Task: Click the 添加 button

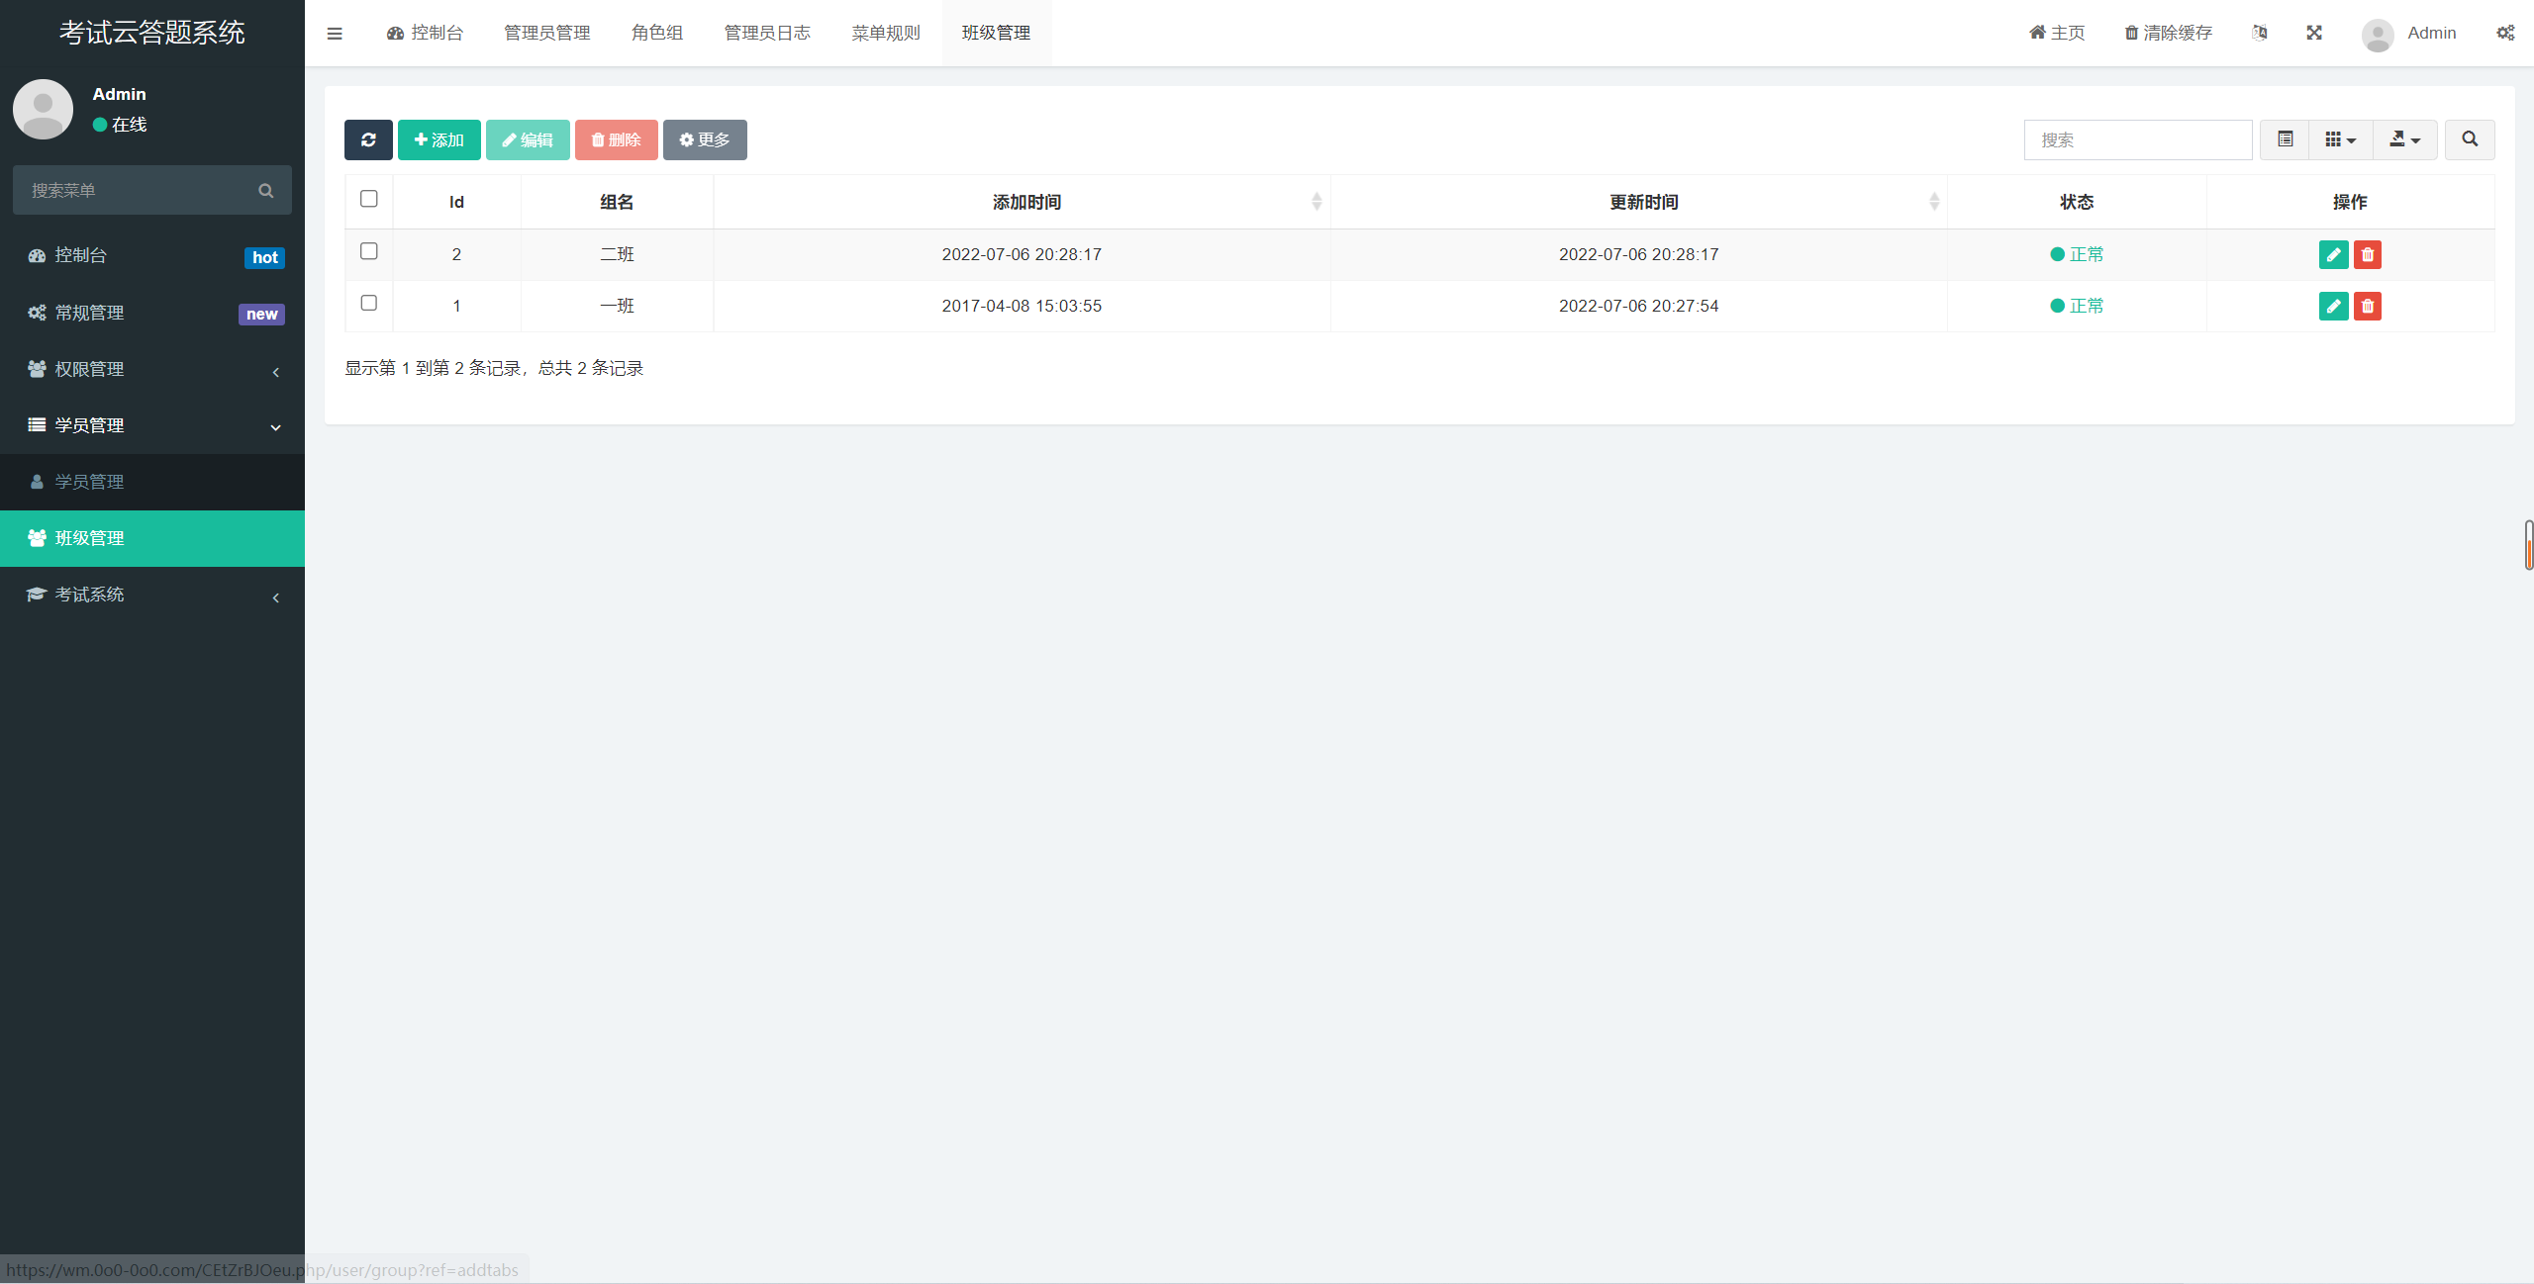Action: (439, 139)
